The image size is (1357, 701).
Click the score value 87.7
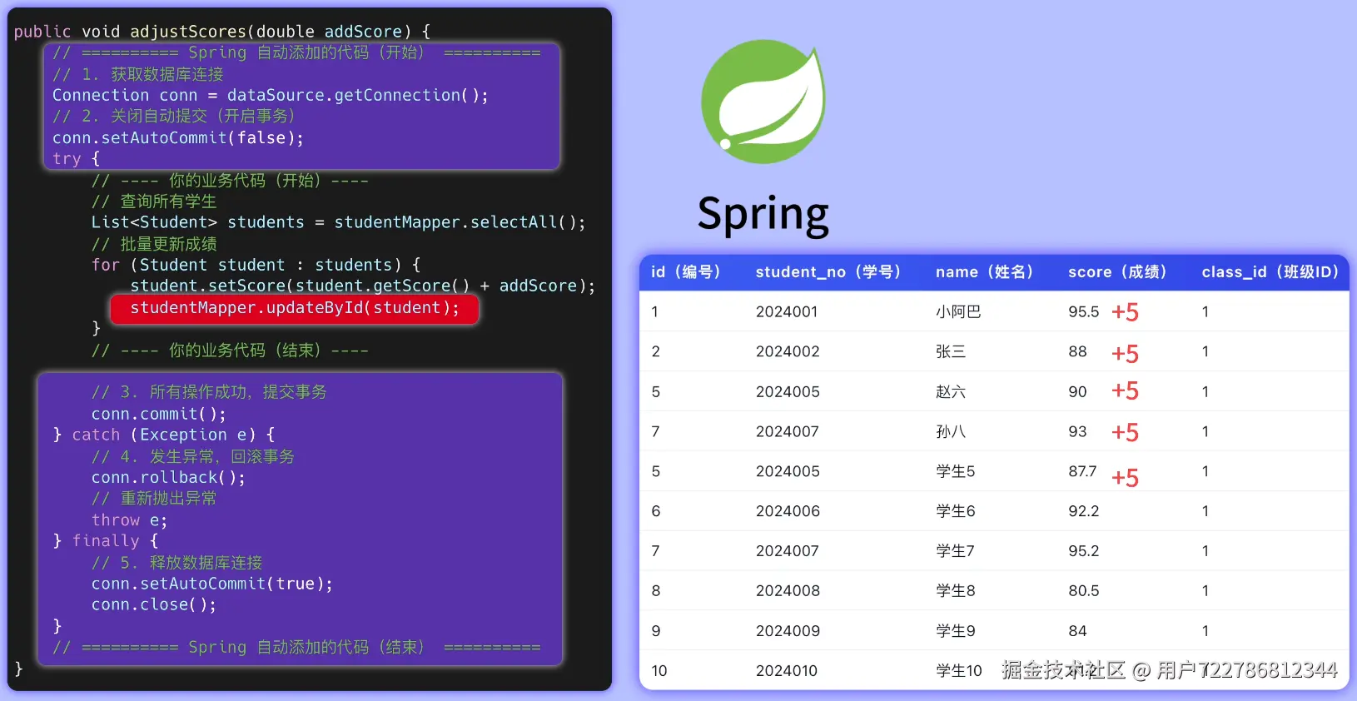(1082, 471)
